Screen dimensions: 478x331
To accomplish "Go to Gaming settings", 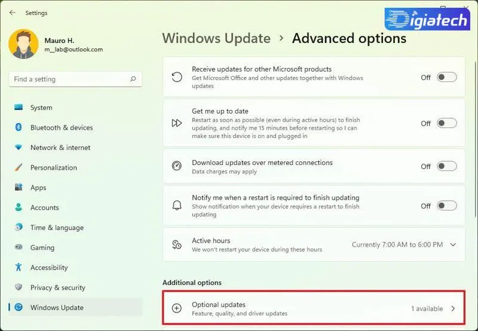I will click(x=75, y=247).
